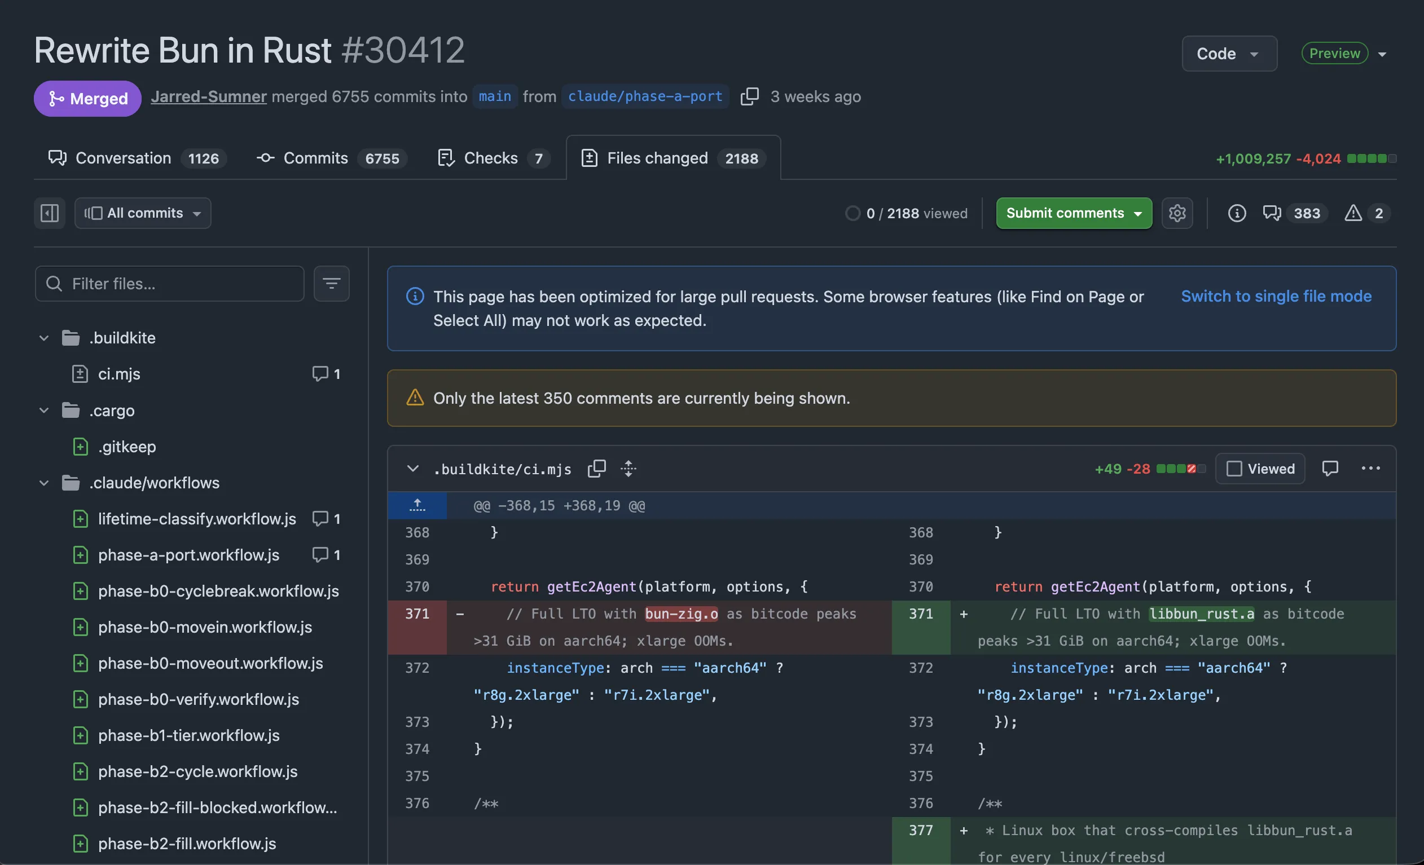Copy the .buildkite/ci.mjs file path
This screenshot has height=865, width=1424.
[596, 468]
